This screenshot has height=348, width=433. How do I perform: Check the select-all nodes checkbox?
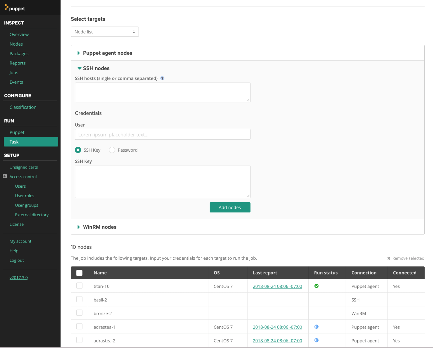tap(79, 273)
